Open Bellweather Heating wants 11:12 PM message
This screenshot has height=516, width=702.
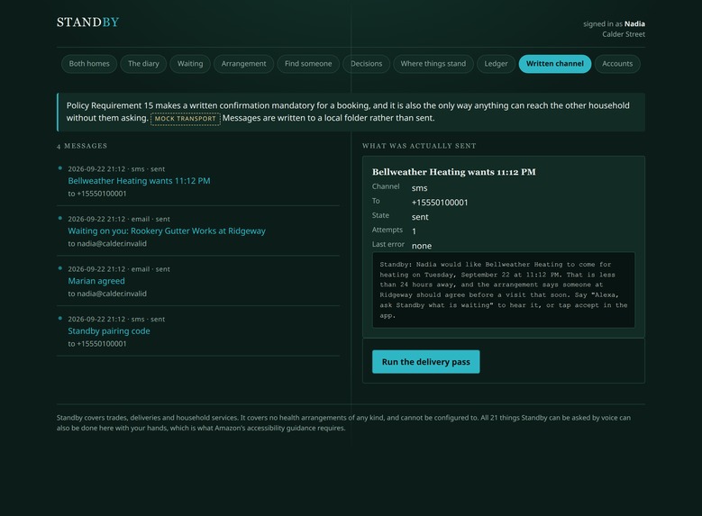[139, 181]
